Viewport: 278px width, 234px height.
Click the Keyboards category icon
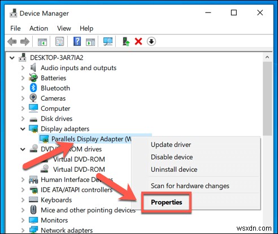pyautogui.click(x=33, y=200)
